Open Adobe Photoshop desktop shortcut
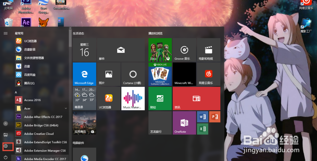 (x=26, y=6)
